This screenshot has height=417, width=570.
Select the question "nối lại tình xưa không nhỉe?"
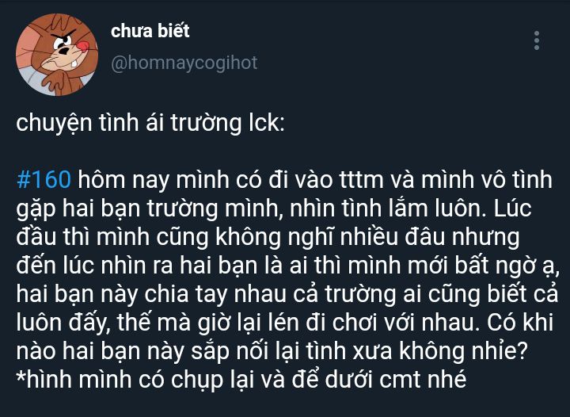(382, 351)
